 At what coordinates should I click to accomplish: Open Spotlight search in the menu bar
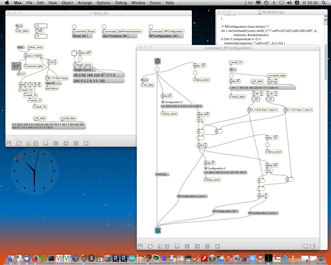pyautogui.click(x=324, y=3)
